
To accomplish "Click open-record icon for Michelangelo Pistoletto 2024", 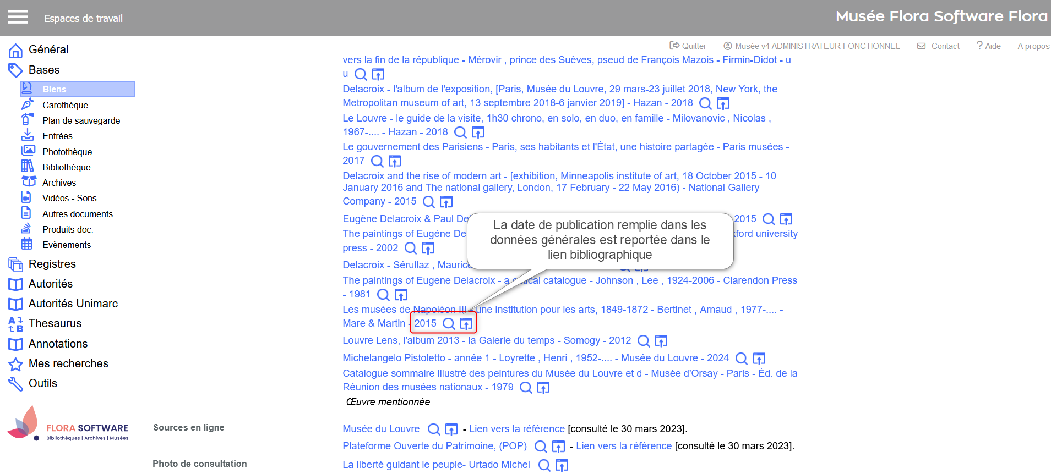I will (759, 359).
